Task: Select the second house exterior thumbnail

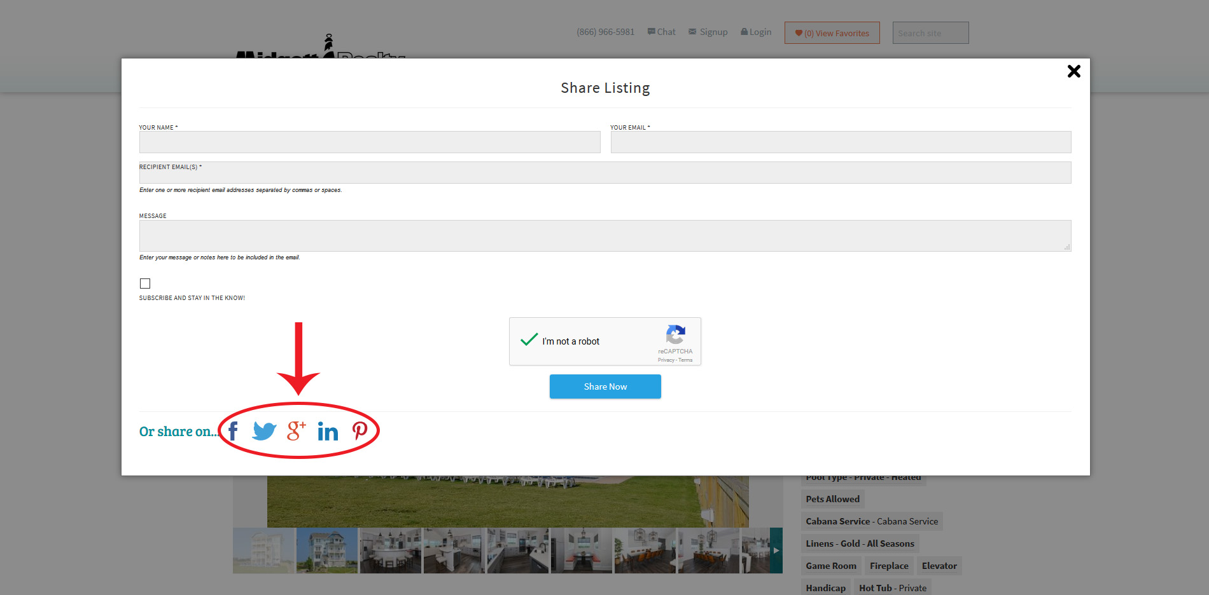Action: pos(327,551)
